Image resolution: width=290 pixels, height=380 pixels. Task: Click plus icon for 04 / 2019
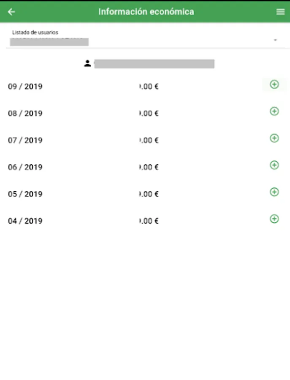pyautogui.click(x=274, y=219)
